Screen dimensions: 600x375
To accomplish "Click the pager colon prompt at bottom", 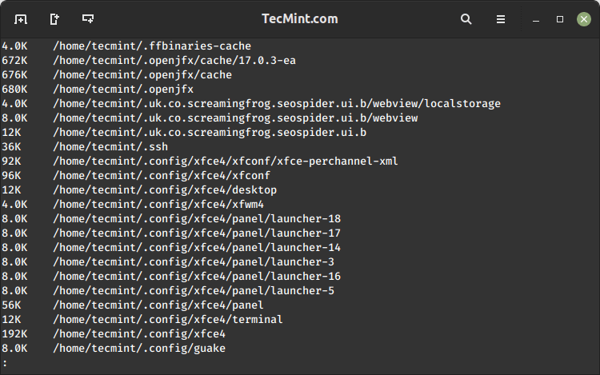I will (5, 363).
